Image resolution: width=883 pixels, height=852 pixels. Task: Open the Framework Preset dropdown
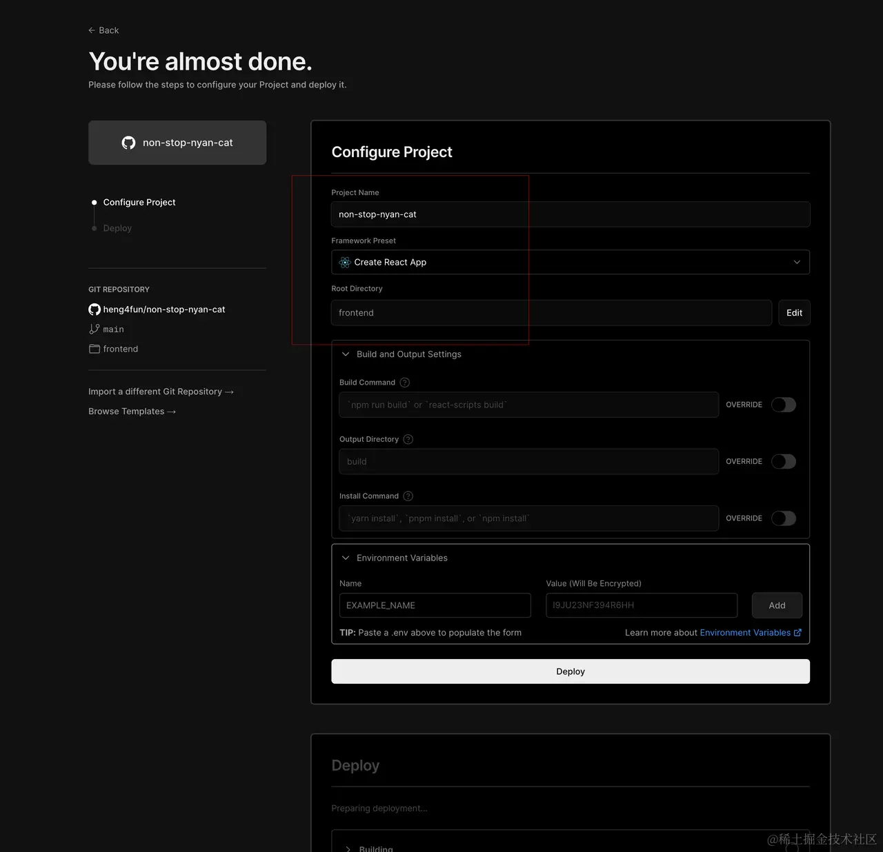[571, 262]
